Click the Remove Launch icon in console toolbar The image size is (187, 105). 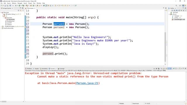coord(156,69)
